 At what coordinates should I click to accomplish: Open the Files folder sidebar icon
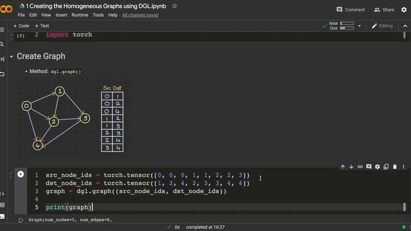(2, 74)
